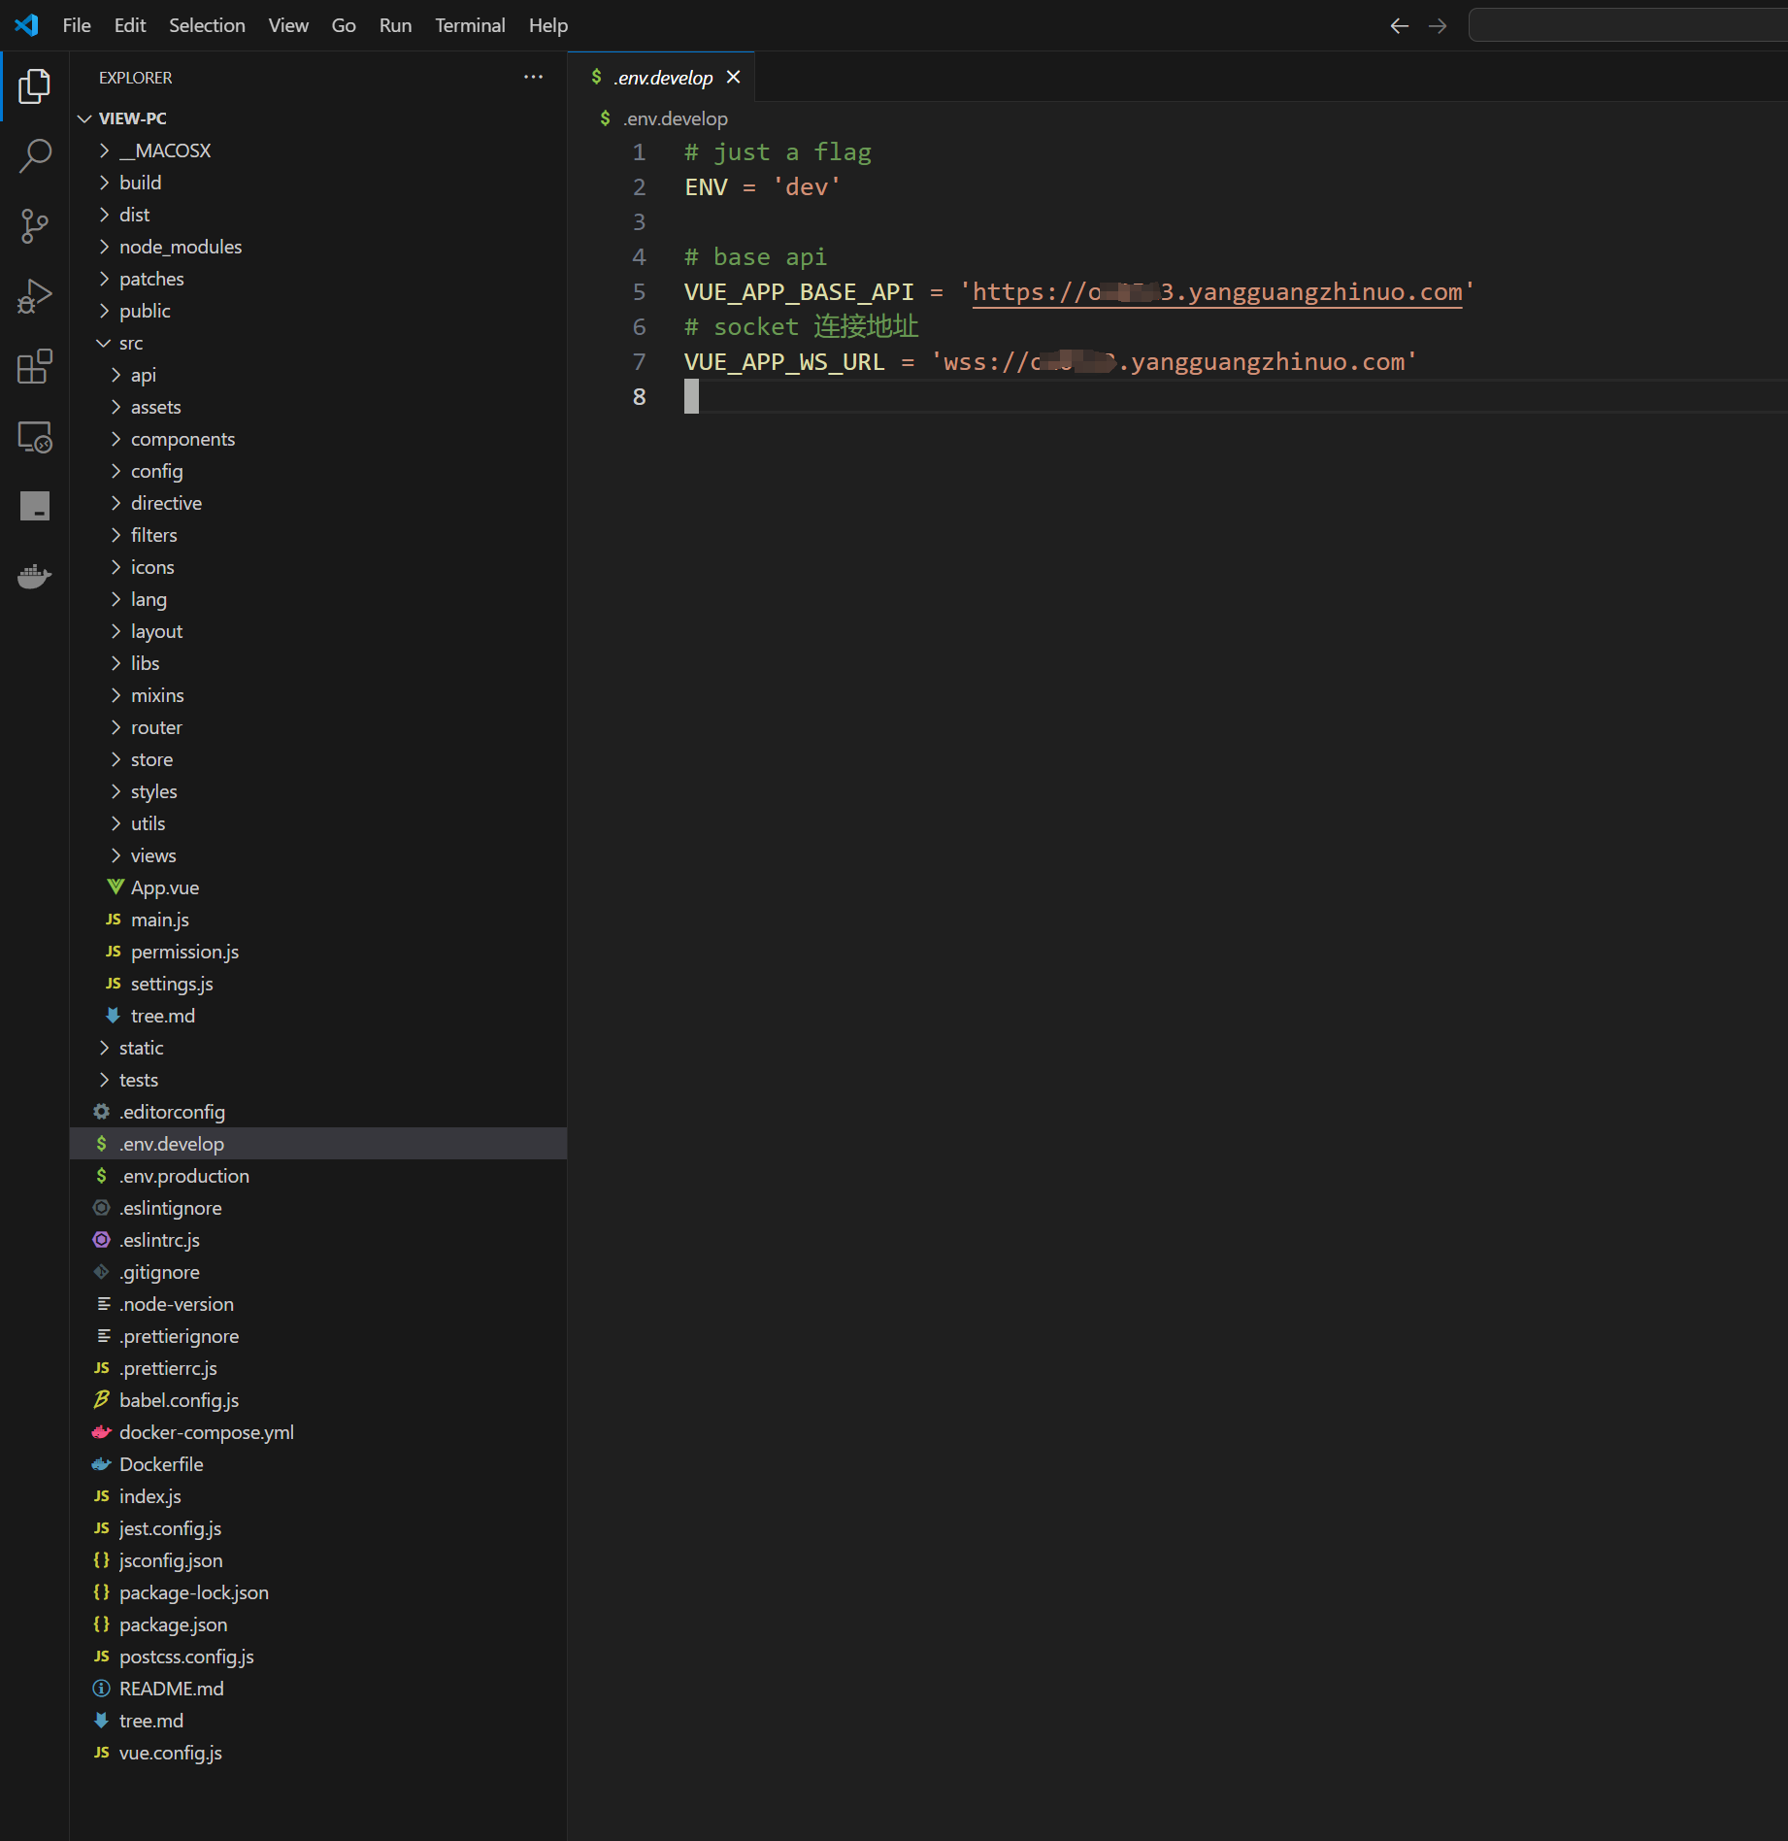The height and width of the screenshot is (1841, 1788).
Task: Expand the build folder
Action: click(104, 183)
